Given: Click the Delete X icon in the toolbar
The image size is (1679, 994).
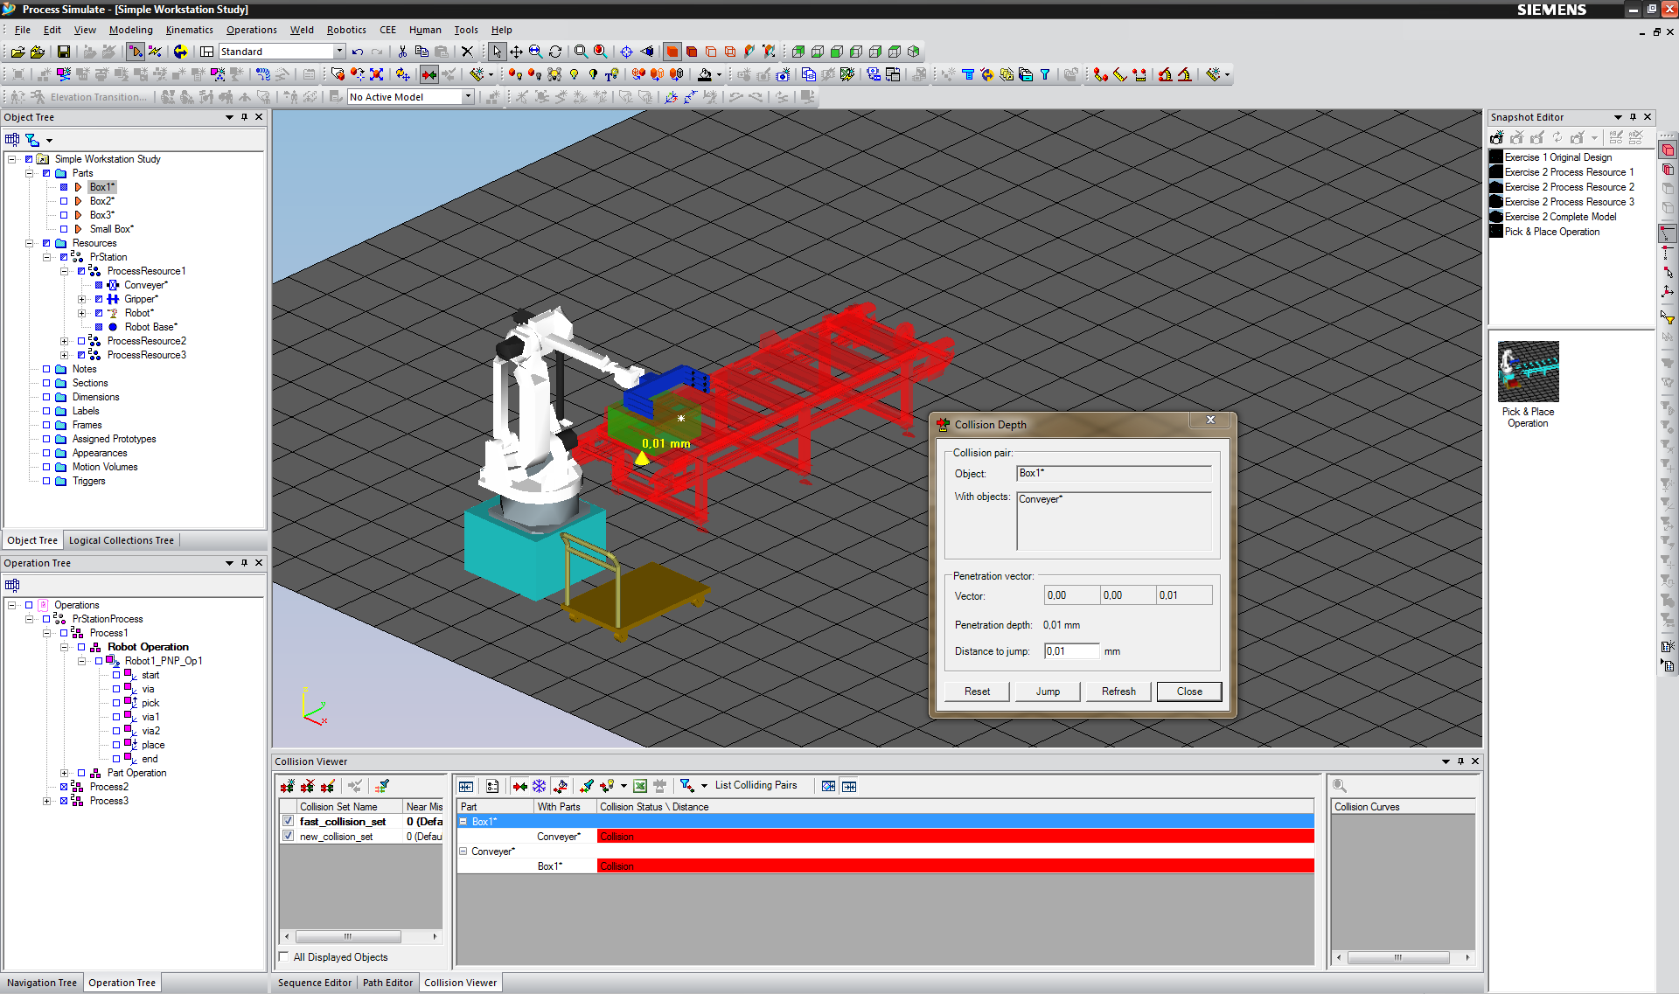Looking at the screenshot, I should coord(467,52).
